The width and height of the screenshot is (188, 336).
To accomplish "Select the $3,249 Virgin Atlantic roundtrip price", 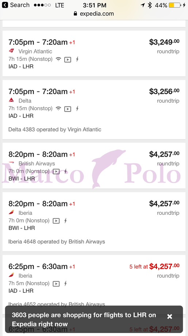I will [164, 42].
